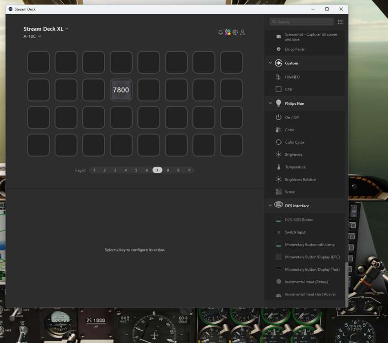388x343 pixels.
Task: Select the Temperature thermometer icon
Action: 279,167
